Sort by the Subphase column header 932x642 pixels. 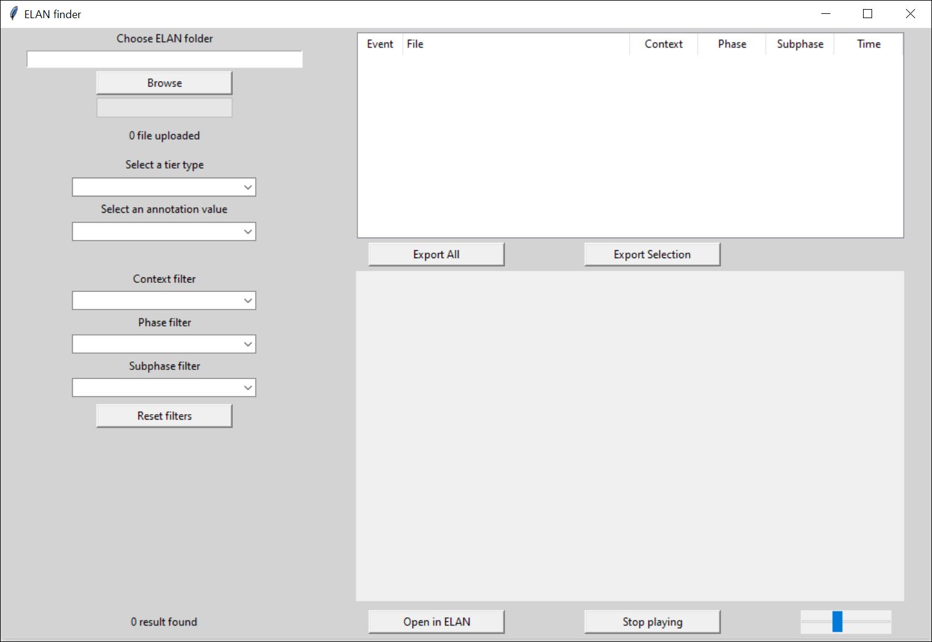click(x=800, y=44)
